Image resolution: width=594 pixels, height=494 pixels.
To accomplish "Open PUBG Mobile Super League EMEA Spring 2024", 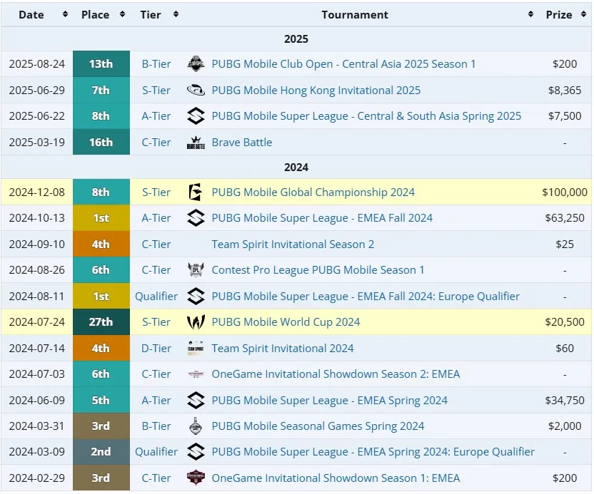I will click(x=330, y=401).
